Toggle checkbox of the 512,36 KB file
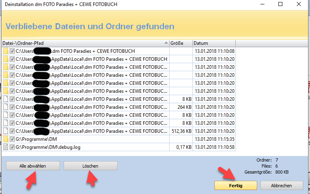The height and width of the screenshot is (194, 310). click(x=12, y=131)
